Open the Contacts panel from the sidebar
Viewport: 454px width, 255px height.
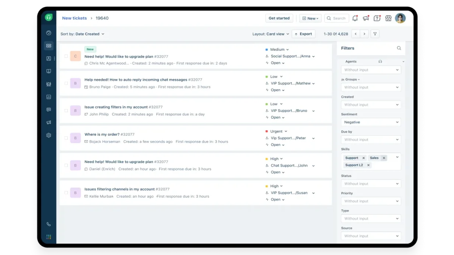point(48,58)
